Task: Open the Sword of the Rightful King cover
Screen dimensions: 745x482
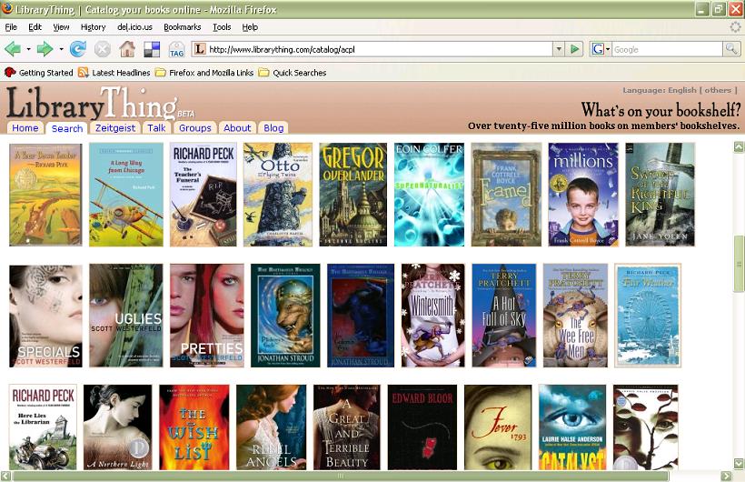Action: 660,195
